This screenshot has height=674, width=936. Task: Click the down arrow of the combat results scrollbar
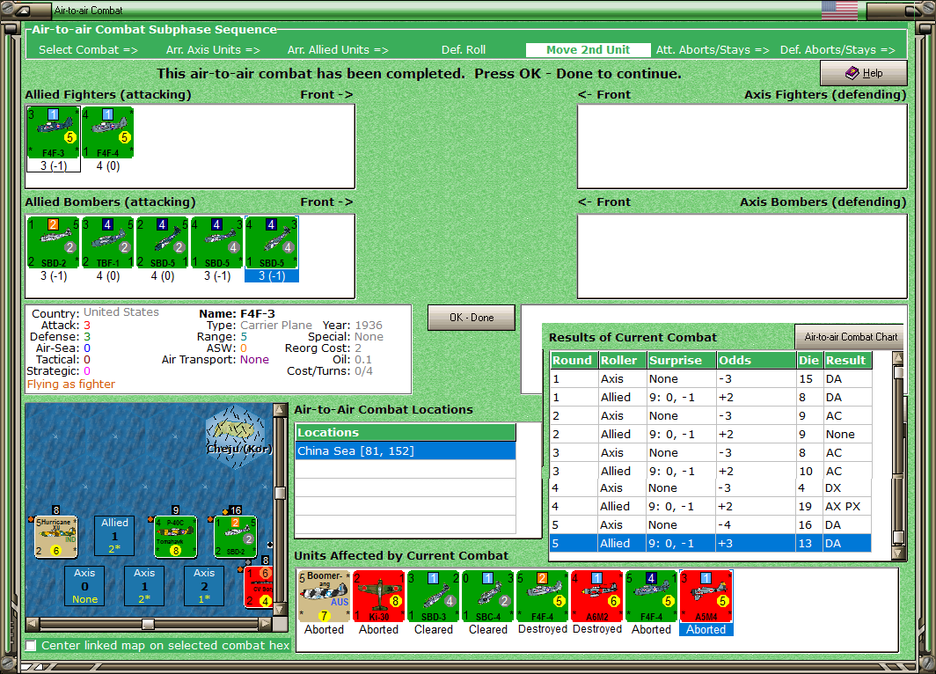pos(898,553)
